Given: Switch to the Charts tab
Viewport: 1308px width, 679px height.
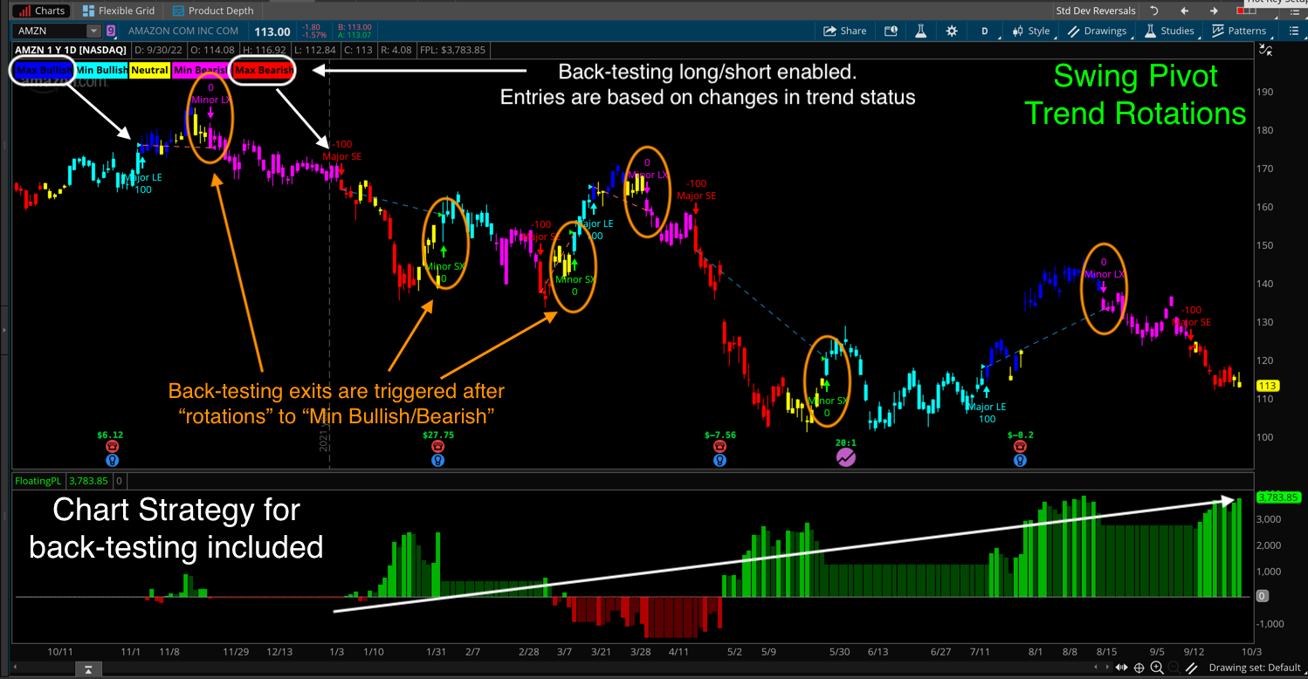Looking at the screenshot, I should [x=42, y=10].
